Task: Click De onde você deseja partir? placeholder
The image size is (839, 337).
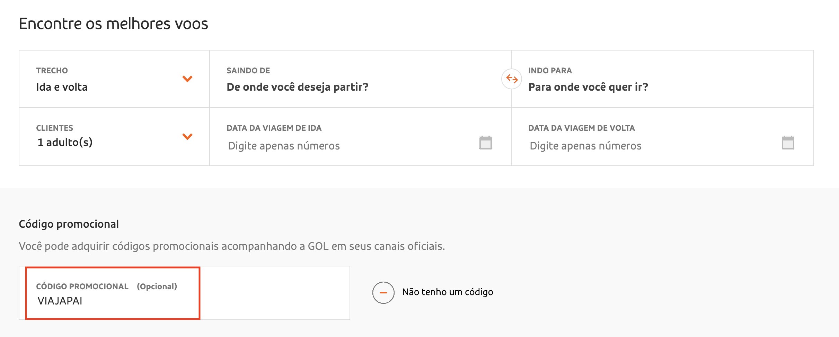Action: [x=298, y=87]
